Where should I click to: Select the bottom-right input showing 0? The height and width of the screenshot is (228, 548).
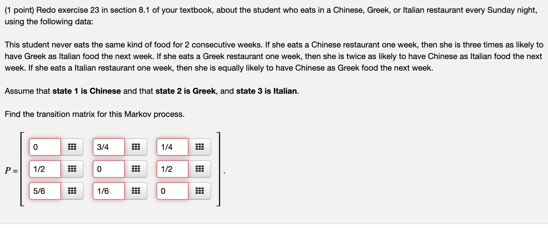click(x=172, y=191)
